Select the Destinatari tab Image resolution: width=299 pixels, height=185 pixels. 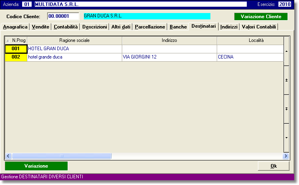pyautogui.click(x=203, y=26)
